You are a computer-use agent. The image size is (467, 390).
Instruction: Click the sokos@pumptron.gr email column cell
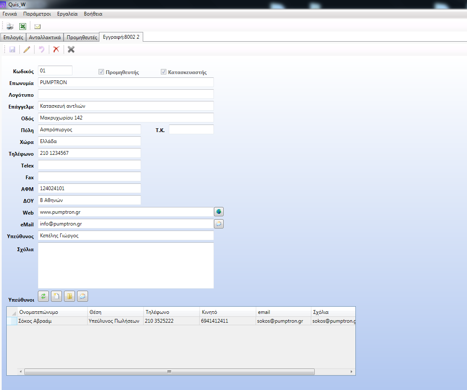tap(283, 321)
